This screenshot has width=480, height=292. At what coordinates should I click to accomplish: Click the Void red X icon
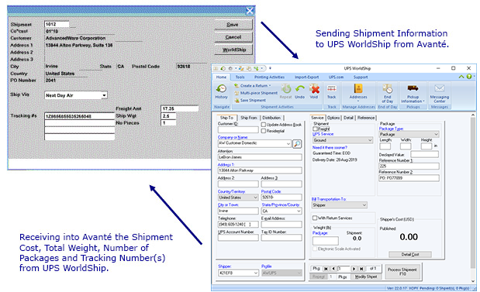click(x=314, y=89)
